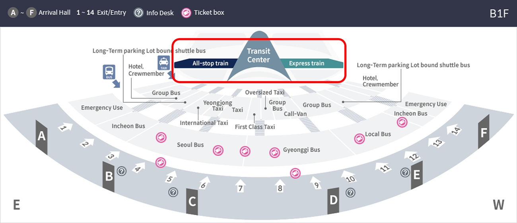
Task: Open the Express train banner
Action: pos(310,63)
